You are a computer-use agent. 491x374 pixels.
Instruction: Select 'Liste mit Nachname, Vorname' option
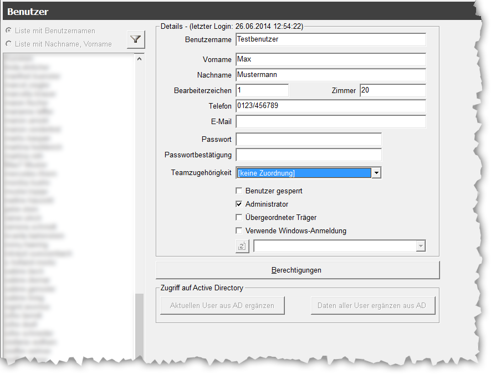click(x=8, y=44)
